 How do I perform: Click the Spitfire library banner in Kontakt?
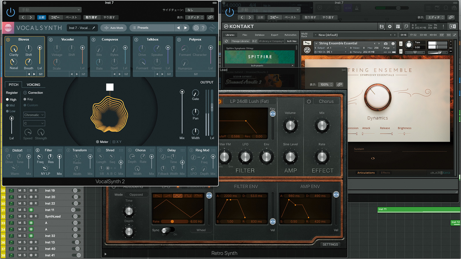(260, 57)
